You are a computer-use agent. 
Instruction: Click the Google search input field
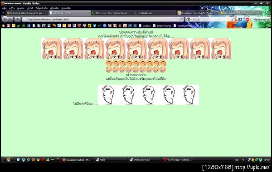tap(211, 19)
